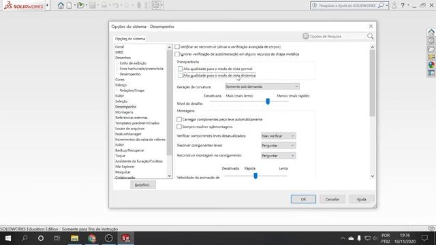Click the grayed Print icon in toolbar
This screenshot has width=436, height=245.
click(x=104, y=5)
